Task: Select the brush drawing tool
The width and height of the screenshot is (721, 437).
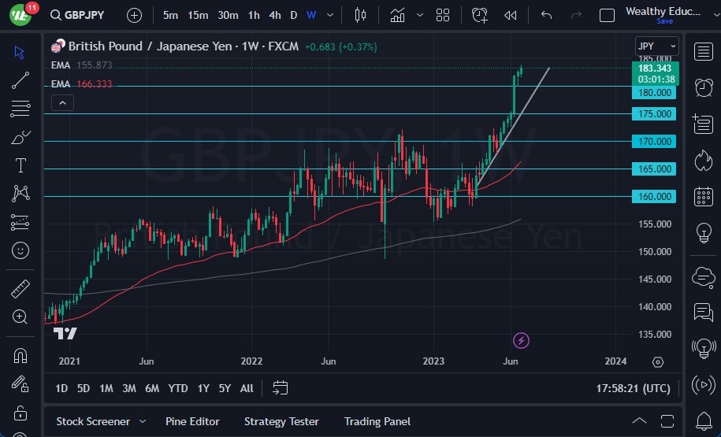Action: click(x=20, y=138)
